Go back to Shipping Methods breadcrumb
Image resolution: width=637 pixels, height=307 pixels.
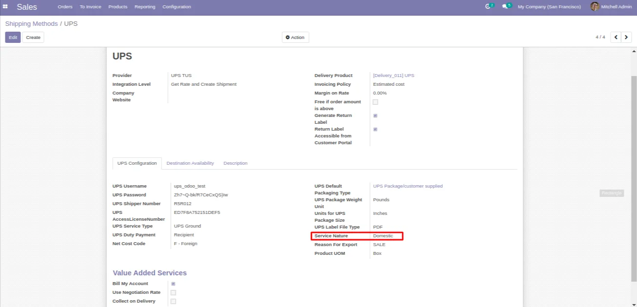[x=32, y=23]
